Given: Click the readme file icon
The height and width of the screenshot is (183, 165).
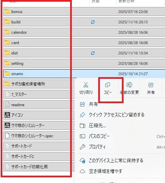Looking at the screenshot, I should (x=7, y=105).
